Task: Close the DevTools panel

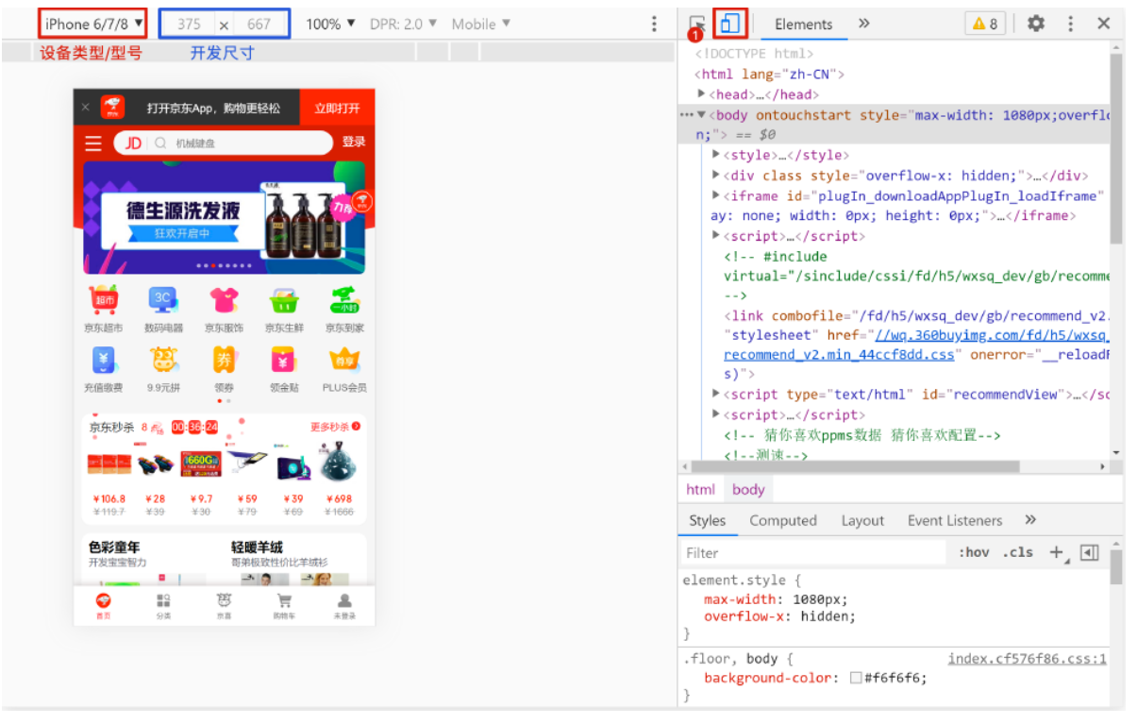Action: 1104,24
